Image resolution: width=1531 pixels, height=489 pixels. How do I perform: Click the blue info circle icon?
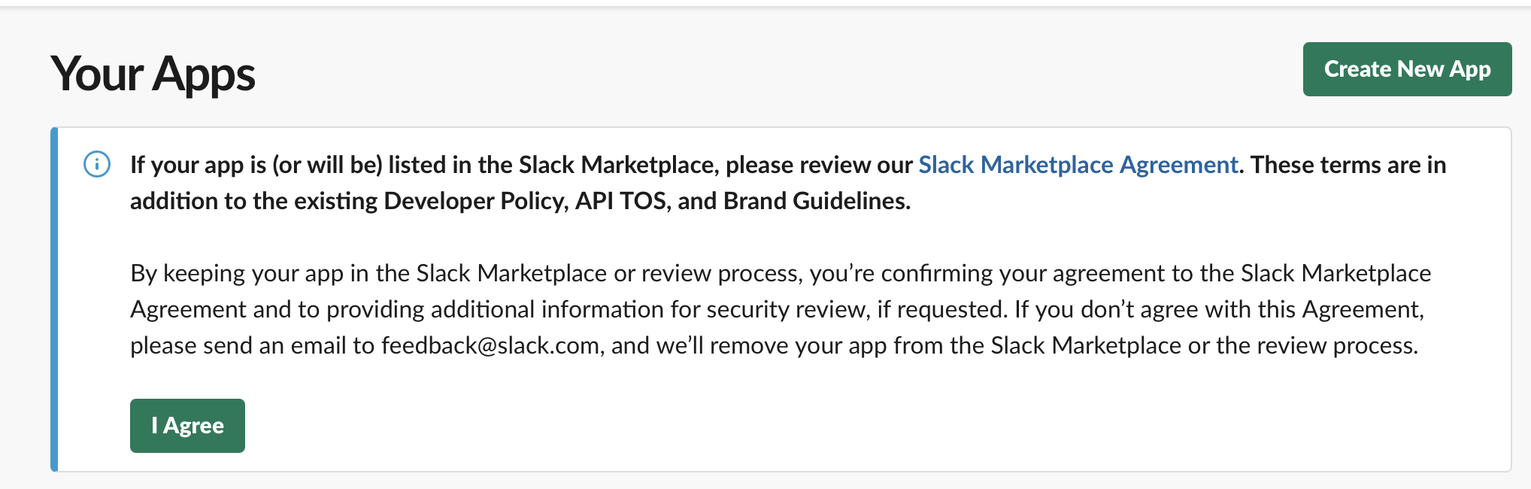coord(97,164)
